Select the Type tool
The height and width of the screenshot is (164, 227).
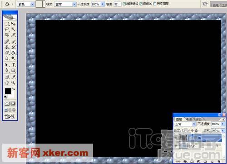coord(13,65)
